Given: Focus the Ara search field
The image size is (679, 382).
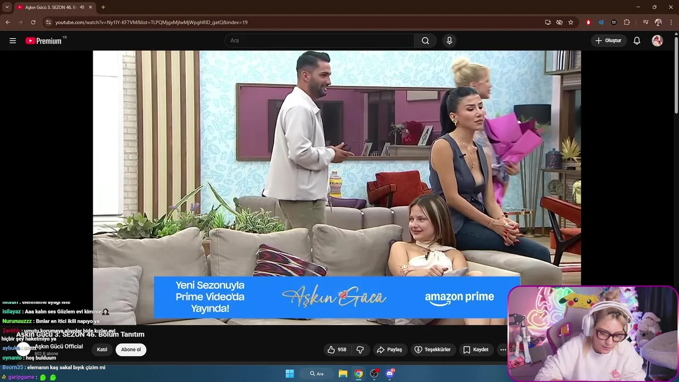Looking at the screenshot, I should tap(319, 41).
